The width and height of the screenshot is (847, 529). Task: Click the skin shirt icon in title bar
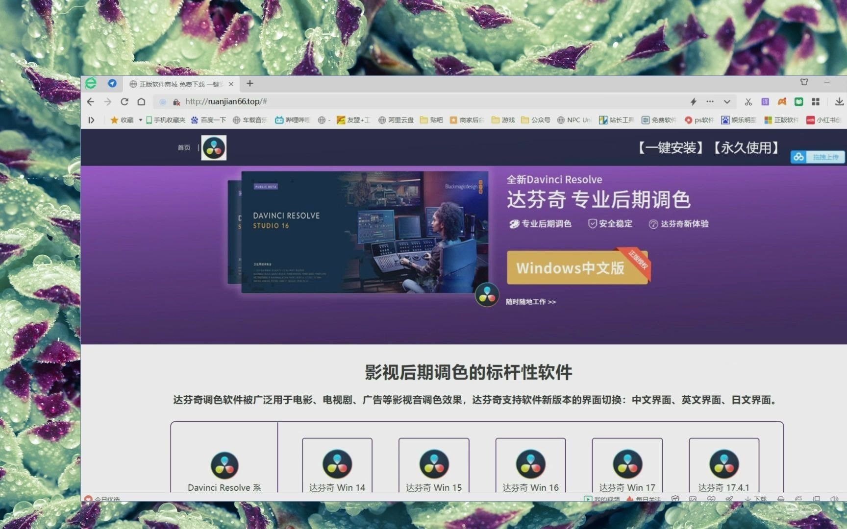pyautogui.click(x=804, y=82)
